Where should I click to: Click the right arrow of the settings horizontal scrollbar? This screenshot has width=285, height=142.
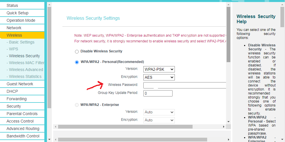tap(224, 127)
